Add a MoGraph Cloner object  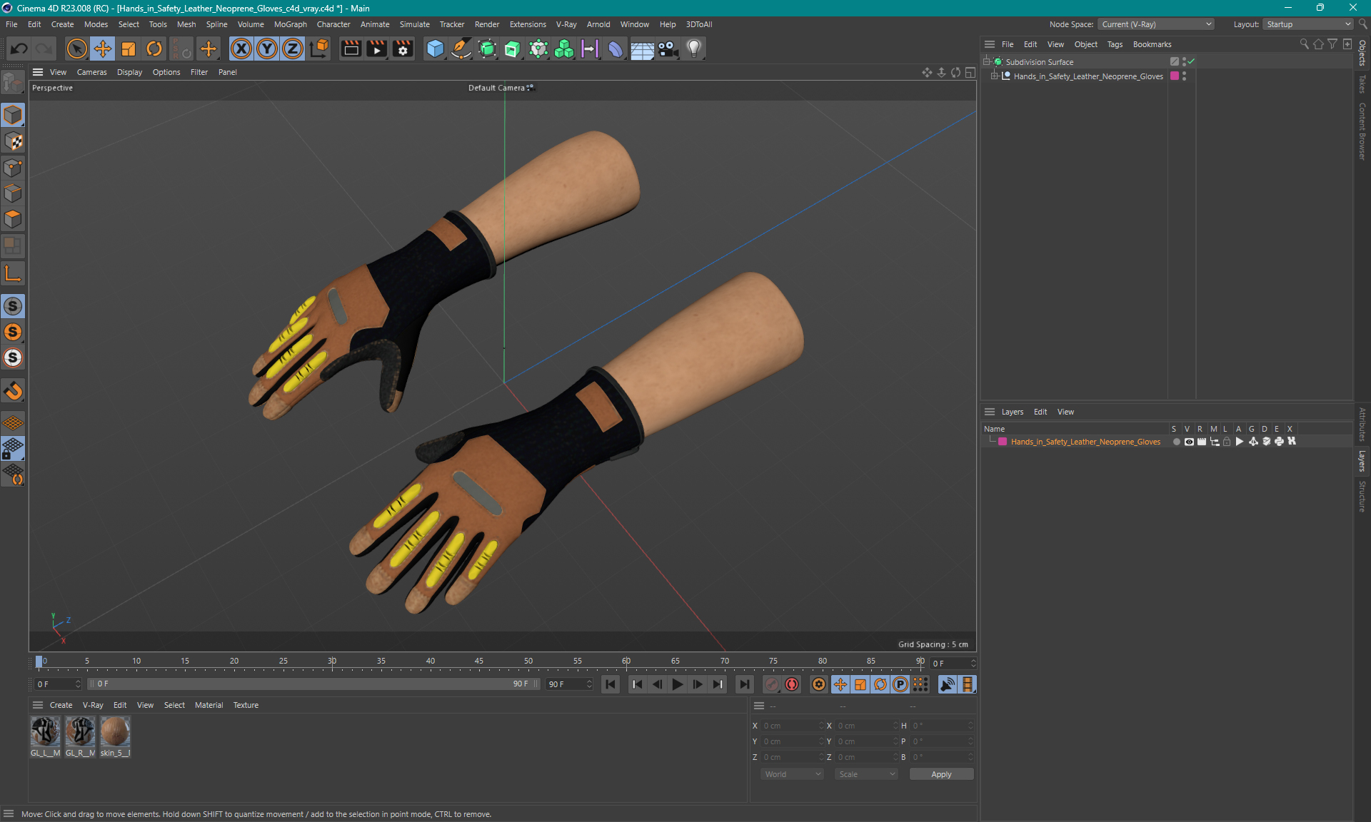tap(564, 49)
